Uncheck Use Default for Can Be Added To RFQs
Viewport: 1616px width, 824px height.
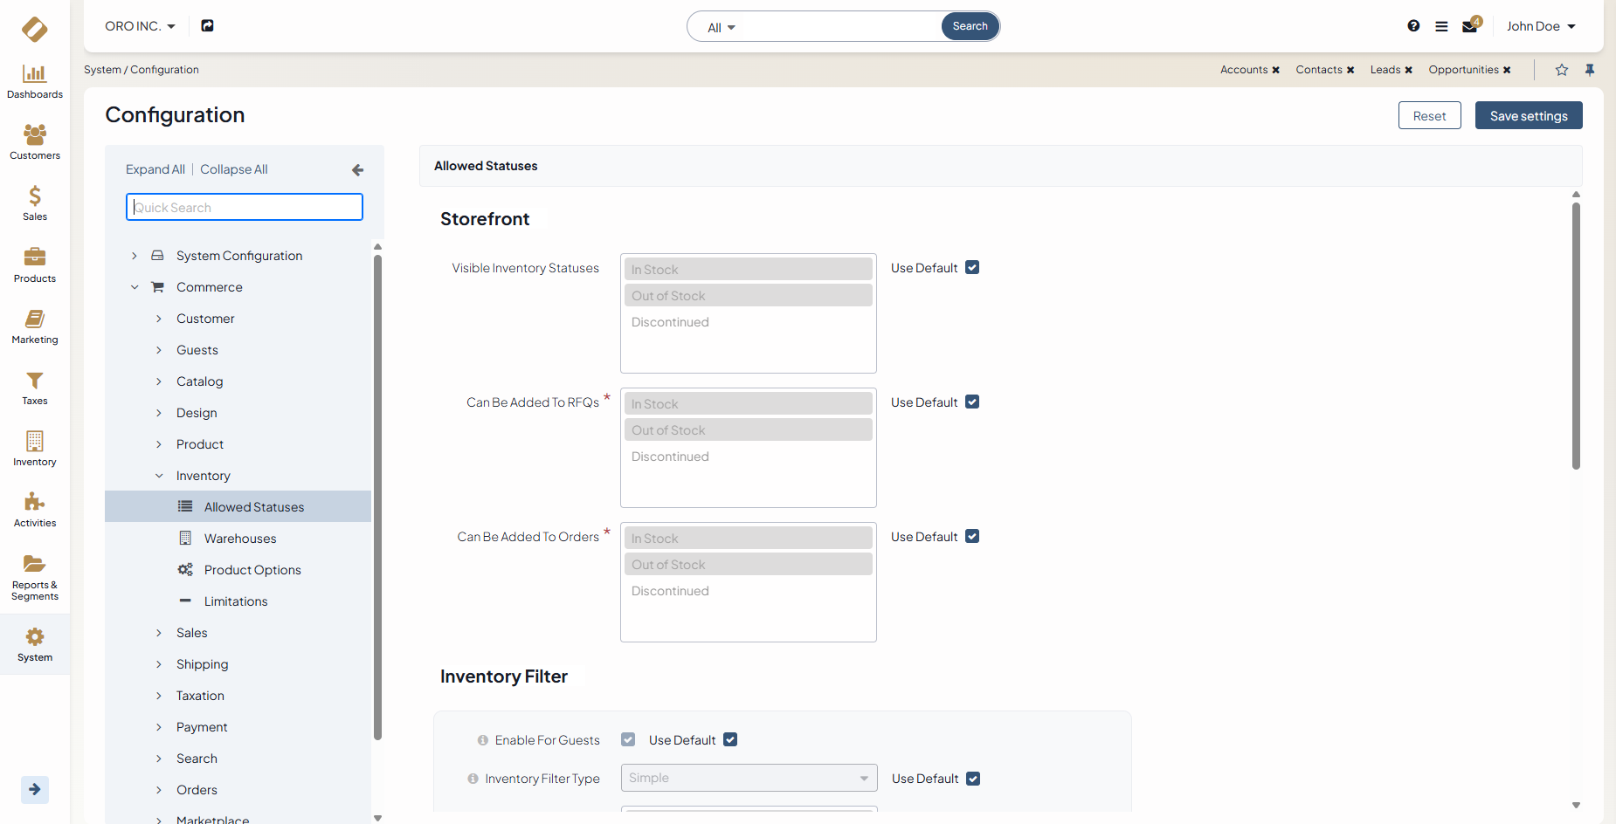click(972, 402)
